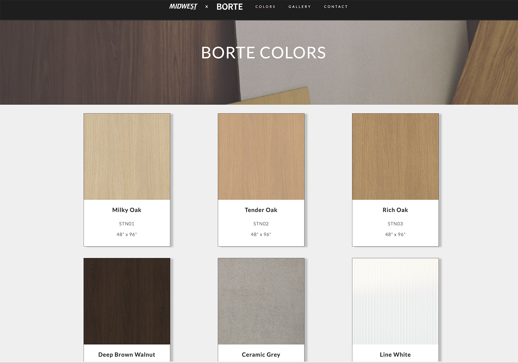Screen dimensions: 518x363
Task: Click the STN01 product code
Action: pyautogui.click(x=127, y=224)
